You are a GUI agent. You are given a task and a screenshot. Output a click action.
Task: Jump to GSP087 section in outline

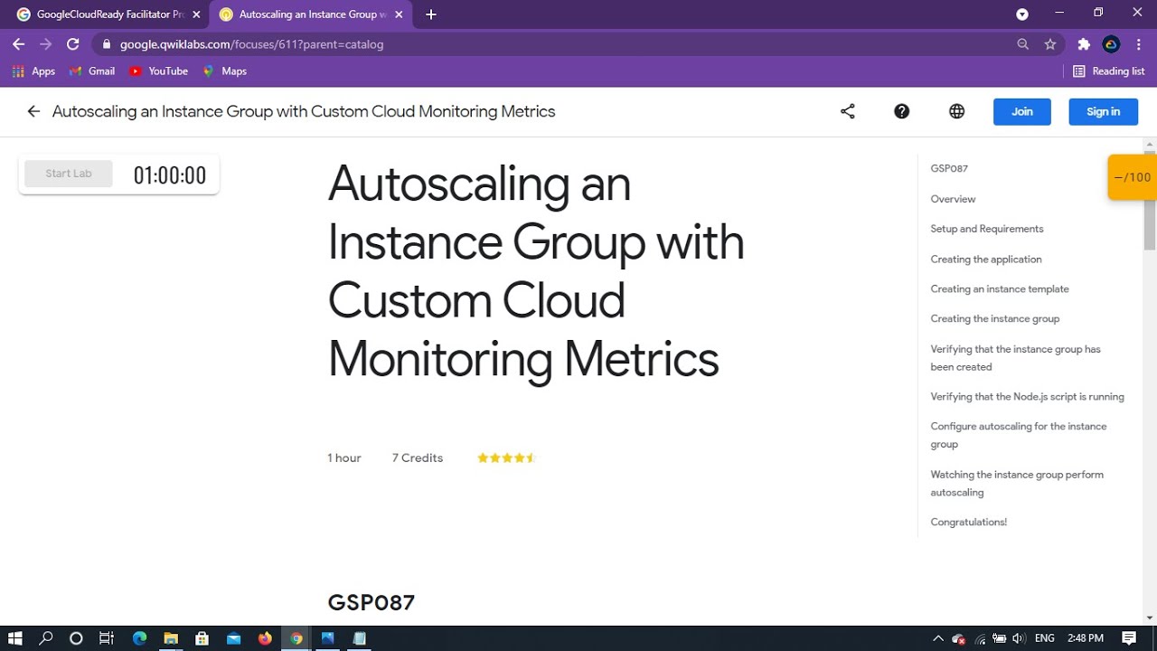[x=949, y=169]
